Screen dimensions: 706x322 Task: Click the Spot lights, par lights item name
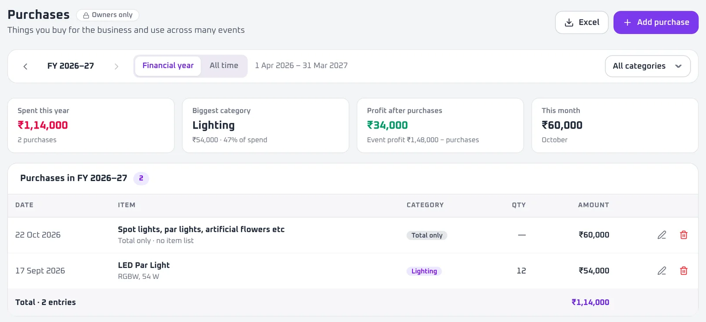201,229
